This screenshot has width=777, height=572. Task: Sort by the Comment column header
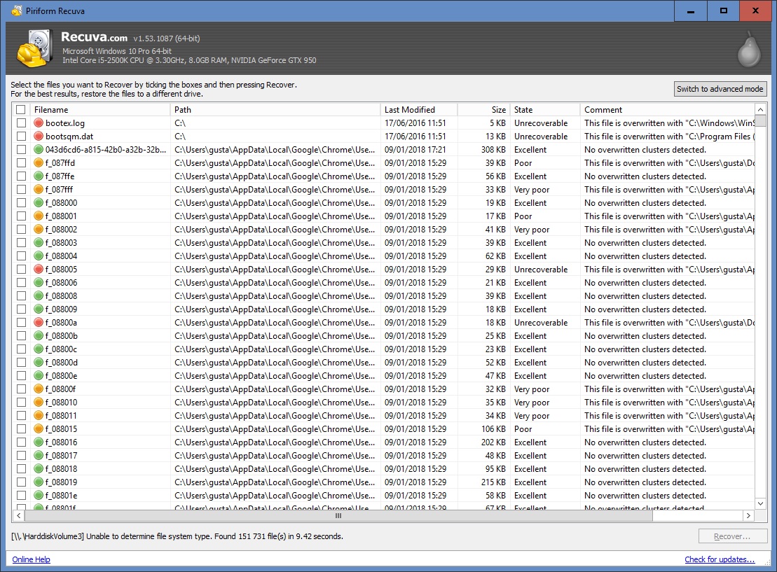point(667,109)
